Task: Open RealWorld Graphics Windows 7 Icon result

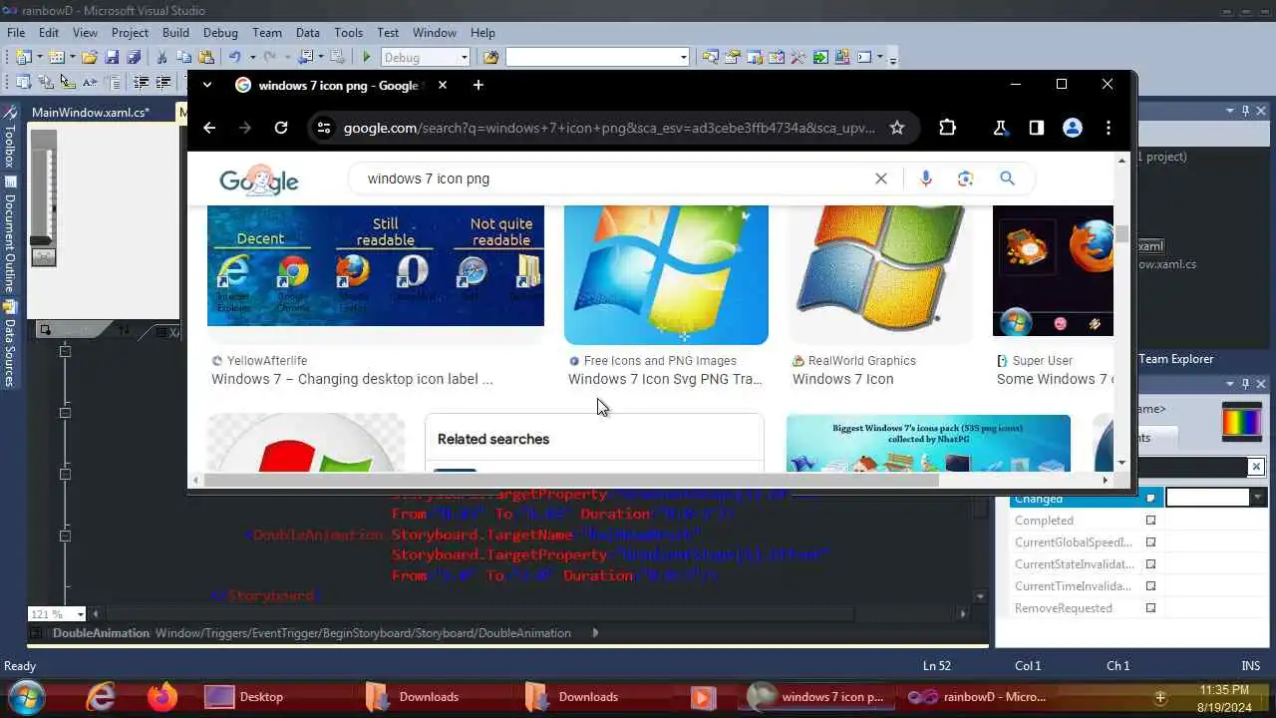Action: [842, 379]
